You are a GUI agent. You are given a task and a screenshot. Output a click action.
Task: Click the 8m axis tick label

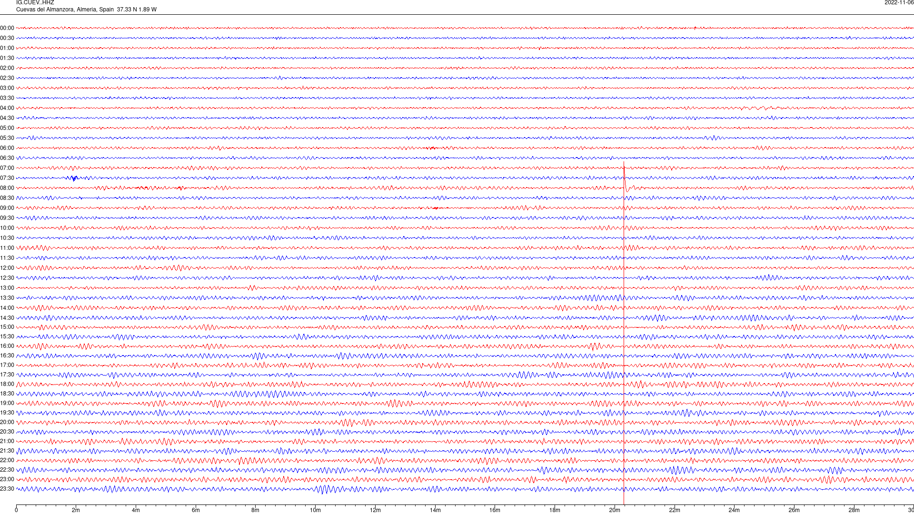(256, 510)
